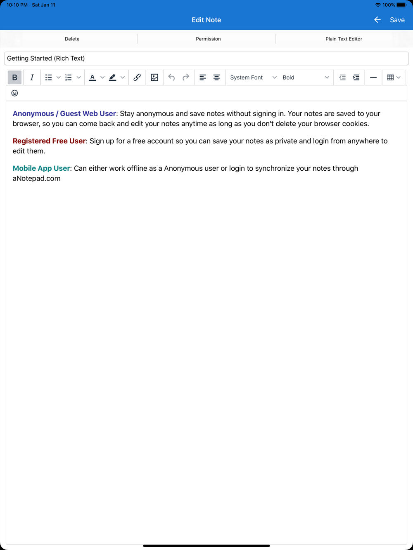Expand the text color picker arrow
This screenshot has width=413, height=550.
tap(102, 78)
